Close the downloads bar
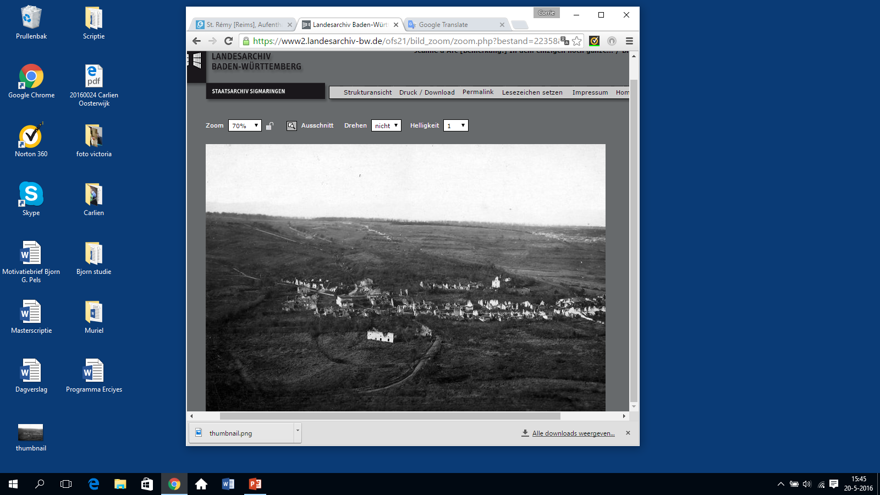This screenshot has height=495, width=880. [628, 433]
